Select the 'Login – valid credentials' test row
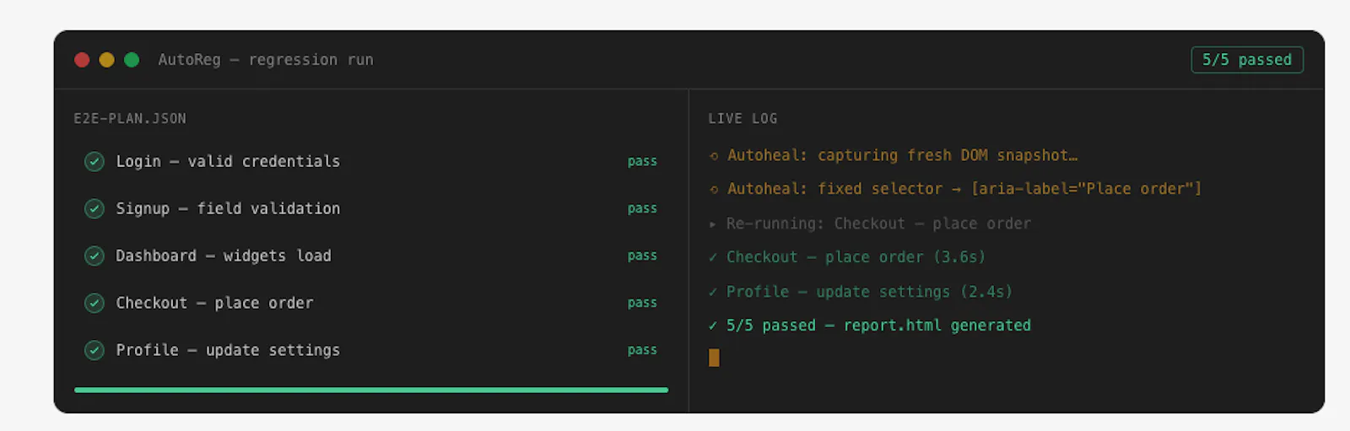Screen dimensions: 1350x431 tap(371, 161)
